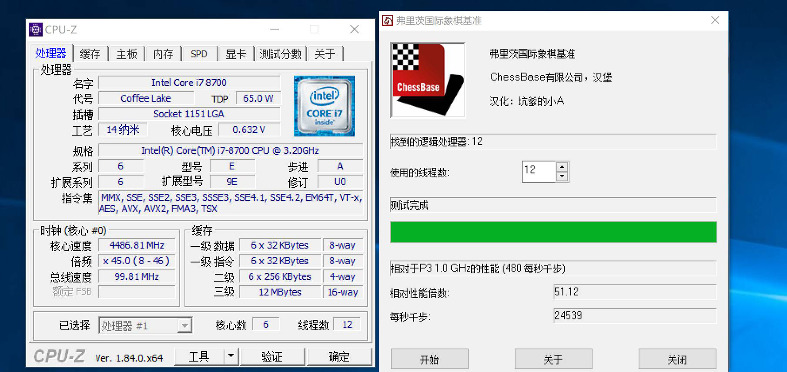Close the Fritz Chess Benchmark window

[x=715, y=20]
